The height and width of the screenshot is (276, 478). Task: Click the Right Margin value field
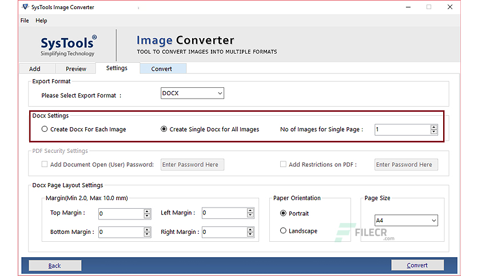(224, 232)
